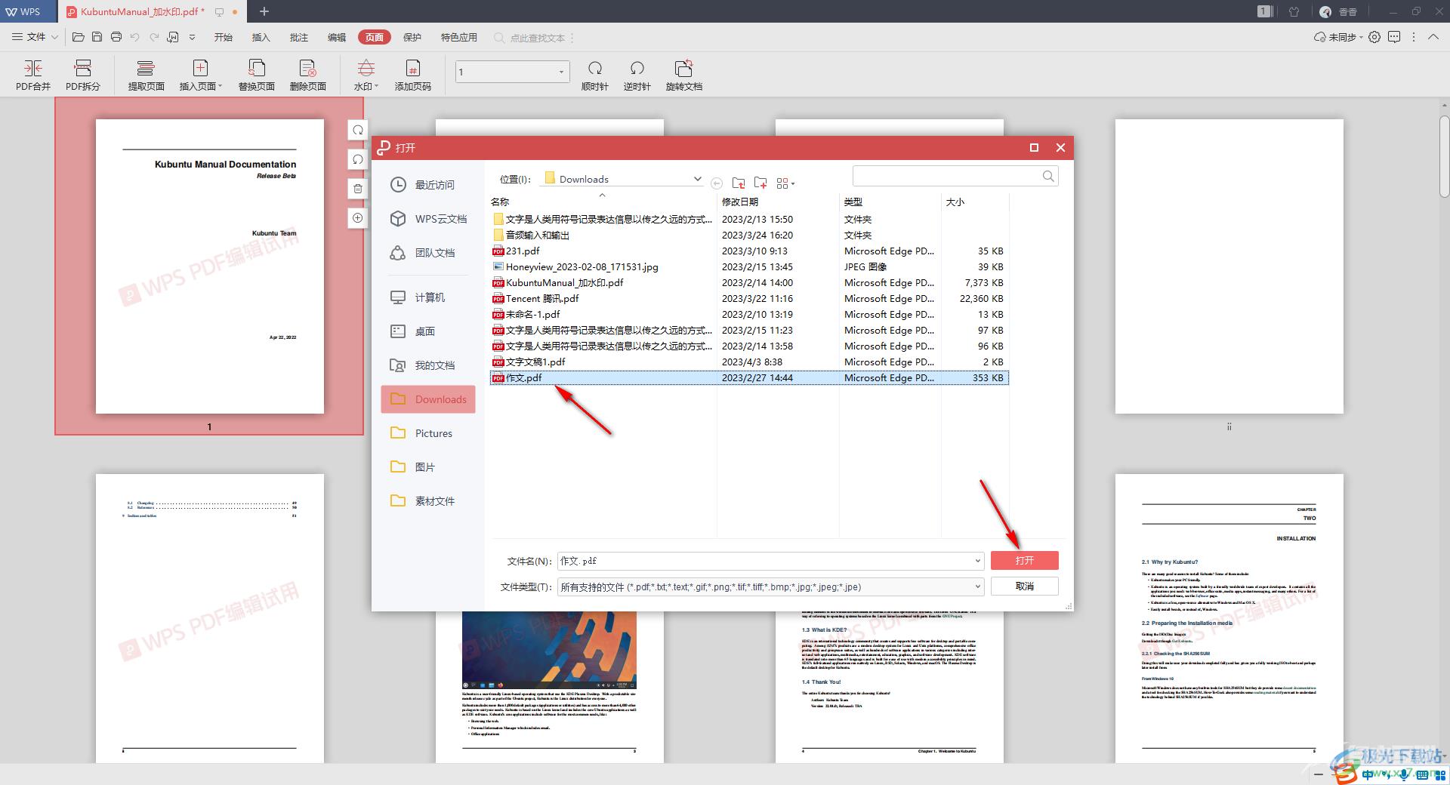Click the new folder icon in Open dialog
The width and height of the screenshot is (1450, 785).
pos(760,183)
